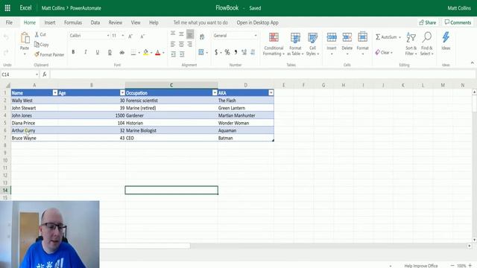The height and width of the screenshot is (268, 477).
Task: Click the increase decimal icon
Action: 244,52
